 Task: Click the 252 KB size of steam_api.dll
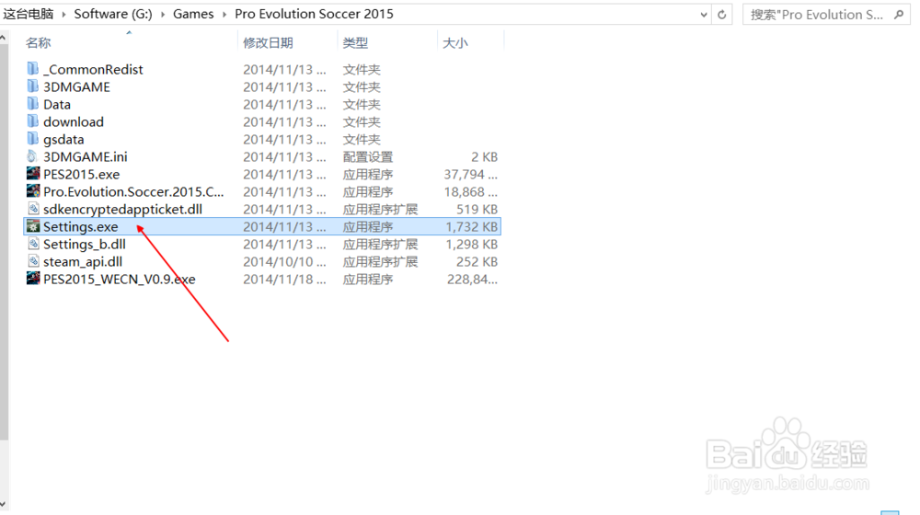coord(477,261)
